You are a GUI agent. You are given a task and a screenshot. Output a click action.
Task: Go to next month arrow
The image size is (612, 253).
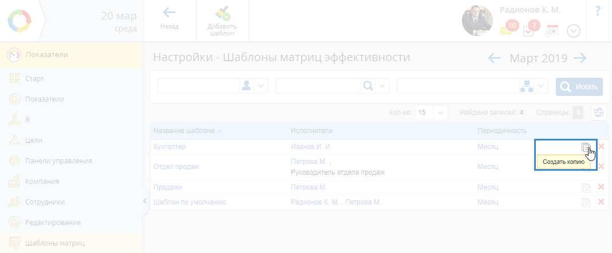pos(581,58)
